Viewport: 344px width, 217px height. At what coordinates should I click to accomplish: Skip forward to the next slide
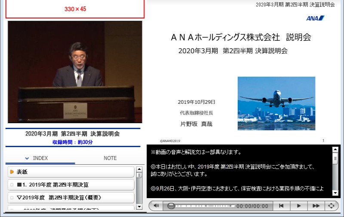coord(316,206)
